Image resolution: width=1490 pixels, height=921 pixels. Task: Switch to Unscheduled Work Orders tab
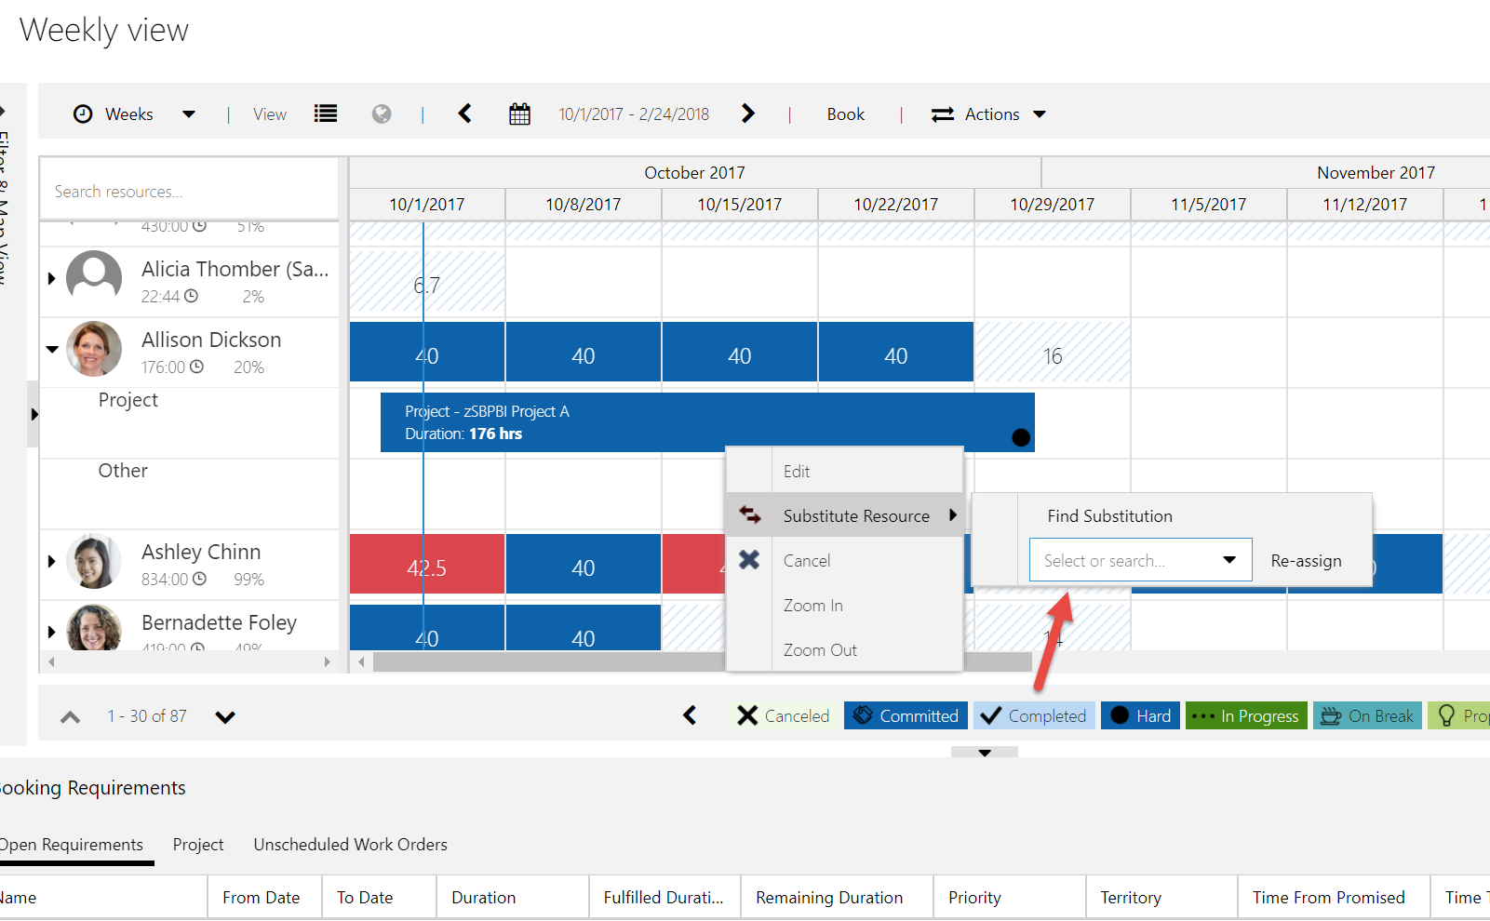tap(350, 845)
